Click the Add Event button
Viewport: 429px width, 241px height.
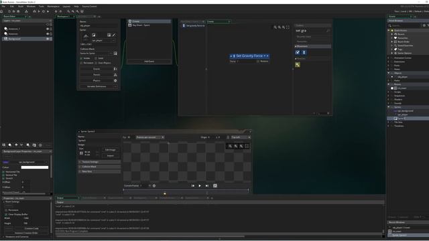[x=149, y=62]
